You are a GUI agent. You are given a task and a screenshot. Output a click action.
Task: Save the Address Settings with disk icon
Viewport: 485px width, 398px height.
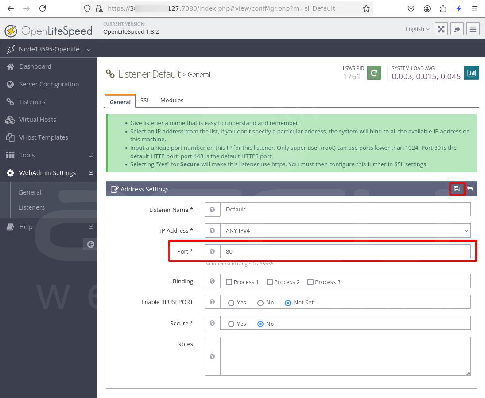click(x=457, y=189)
